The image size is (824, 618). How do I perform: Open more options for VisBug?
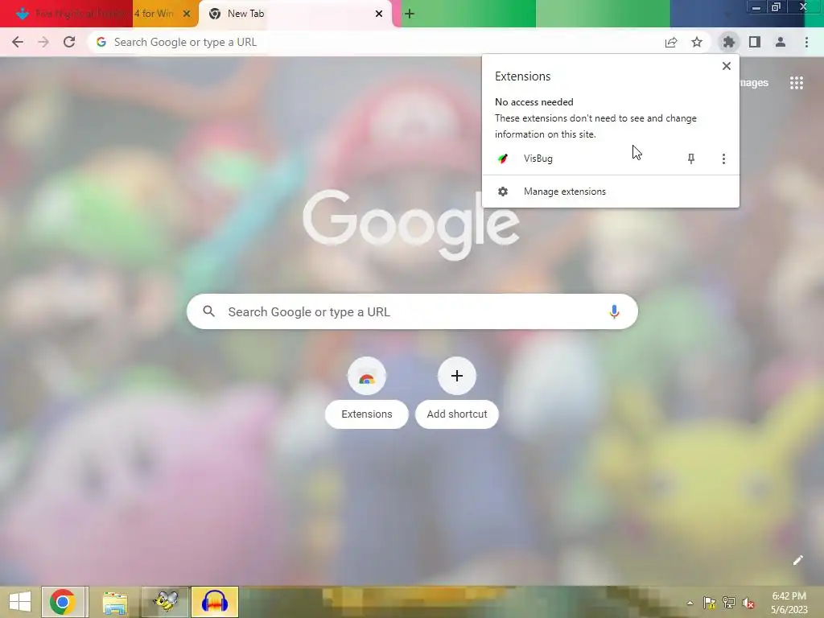pyautogui.click(x=723, y=159)
